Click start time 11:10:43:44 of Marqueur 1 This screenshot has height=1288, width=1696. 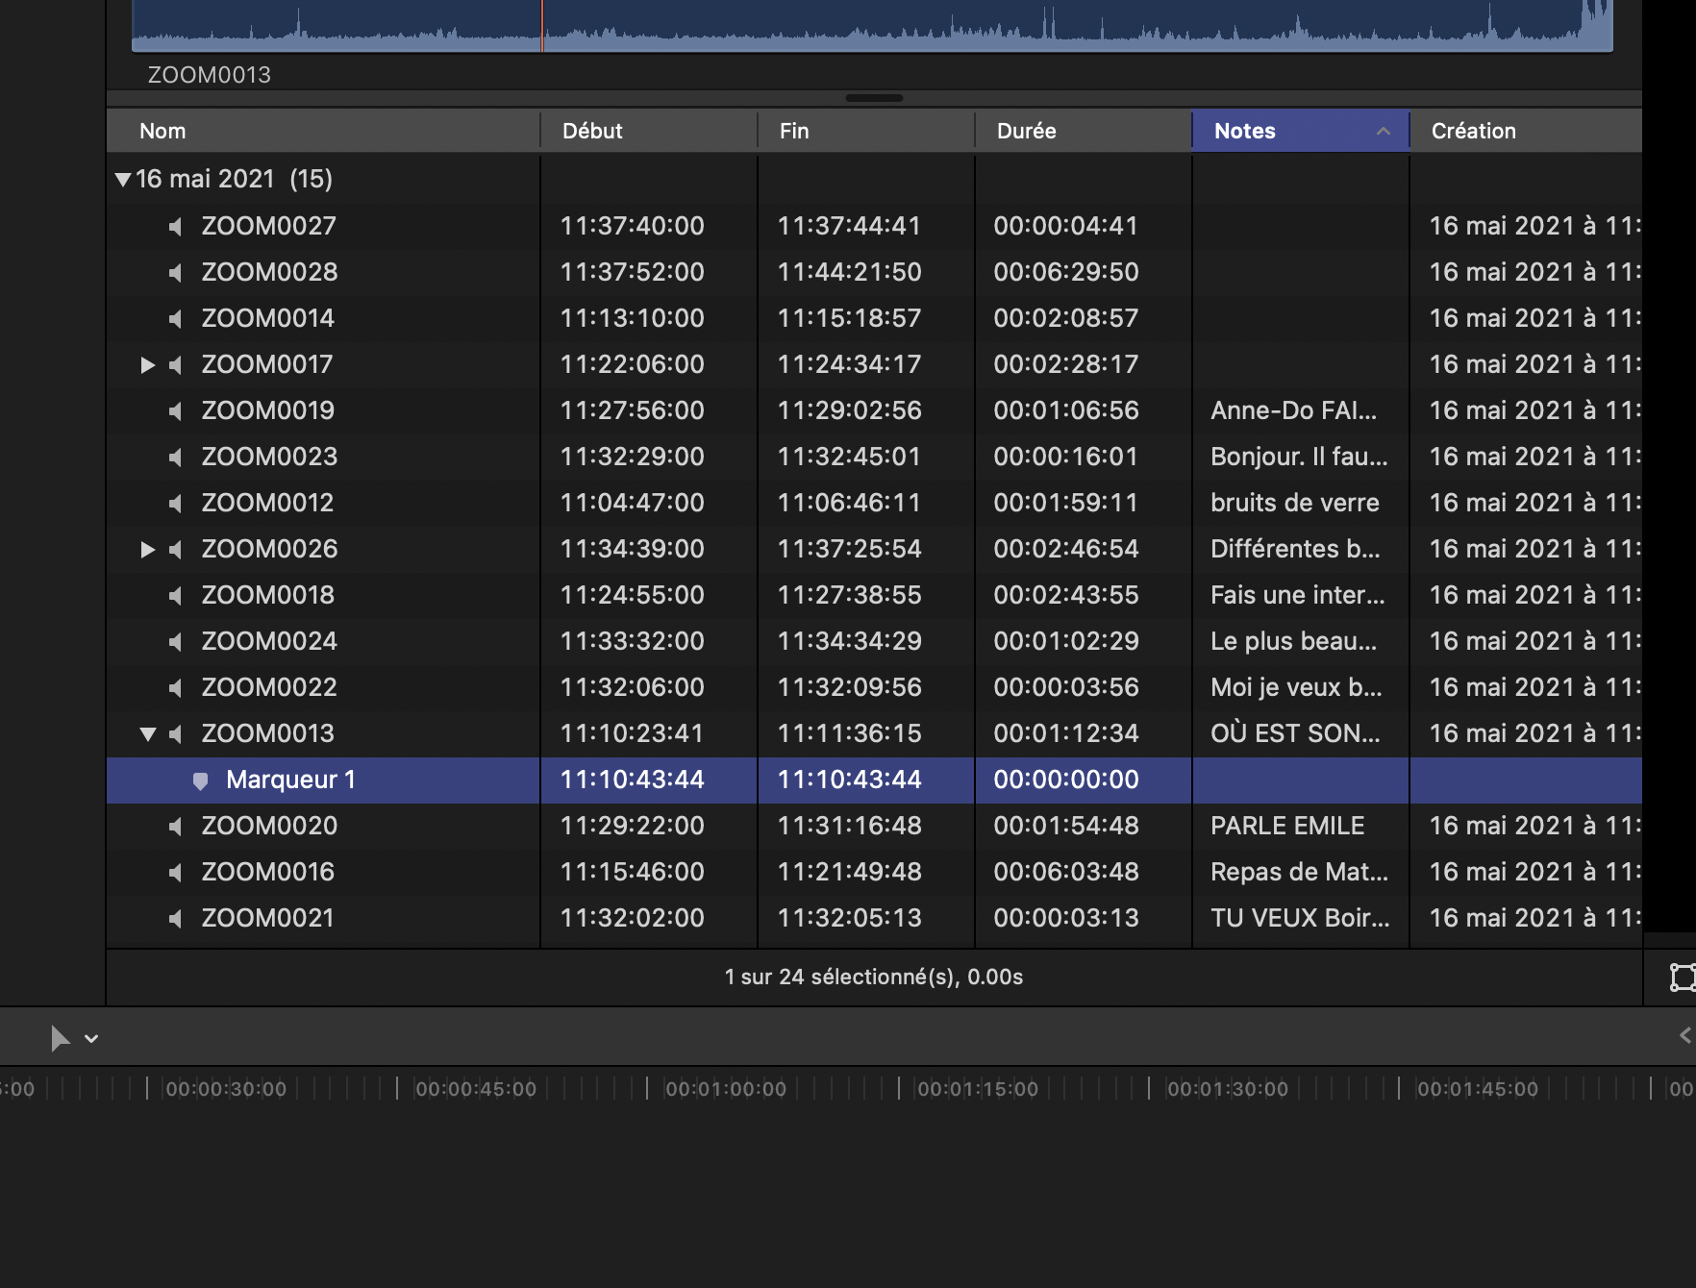coord(633,780)
